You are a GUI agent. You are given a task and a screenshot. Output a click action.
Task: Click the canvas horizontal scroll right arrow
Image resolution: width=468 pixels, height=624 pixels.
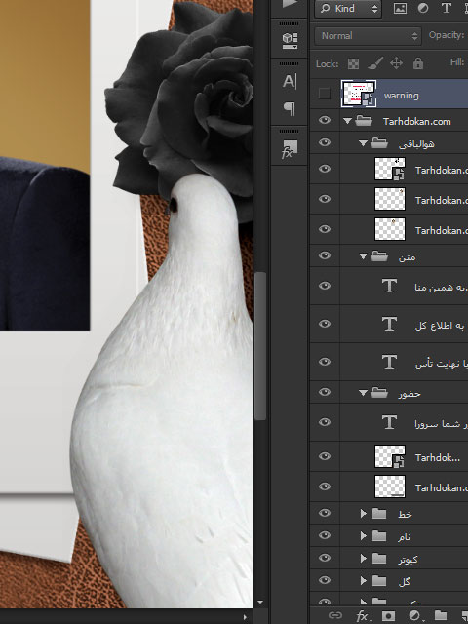[x=245, y=617]
